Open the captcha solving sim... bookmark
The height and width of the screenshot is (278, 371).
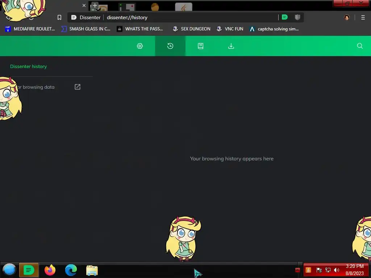point(274,29)
